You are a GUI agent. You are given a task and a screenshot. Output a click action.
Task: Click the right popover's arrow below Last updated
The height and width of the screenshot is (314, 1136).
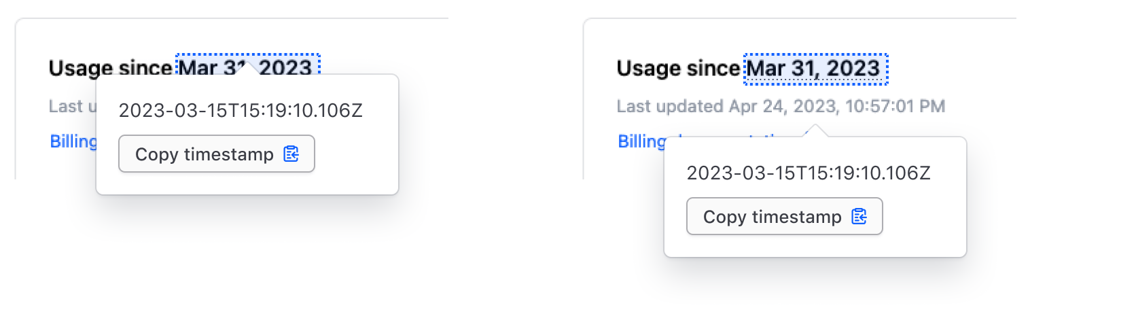[x=815, y=130]
